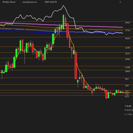The image size is (133, 133).
Task: Click the tallest green candle at chart peak
Action: click(x=63, y=22)
